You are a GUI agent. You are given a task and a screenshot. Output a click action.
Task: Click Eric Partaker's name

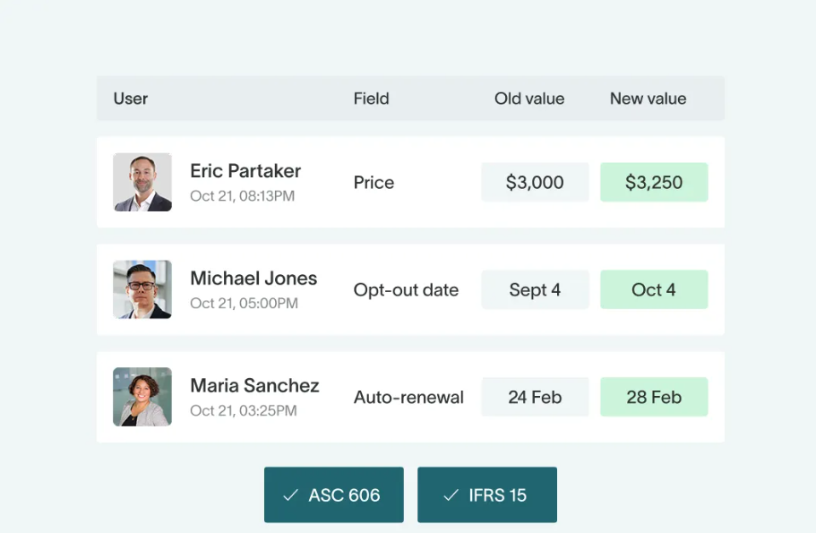[245, 170]
